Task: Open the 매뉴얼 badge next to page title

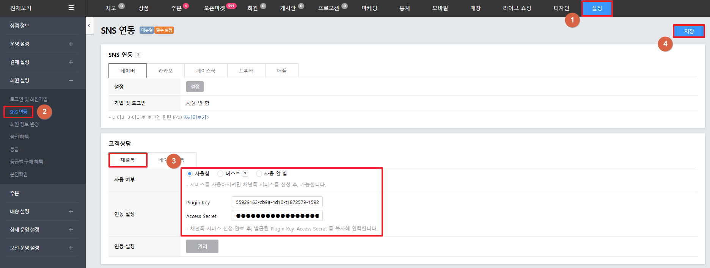Action: (x=146, y=30)
